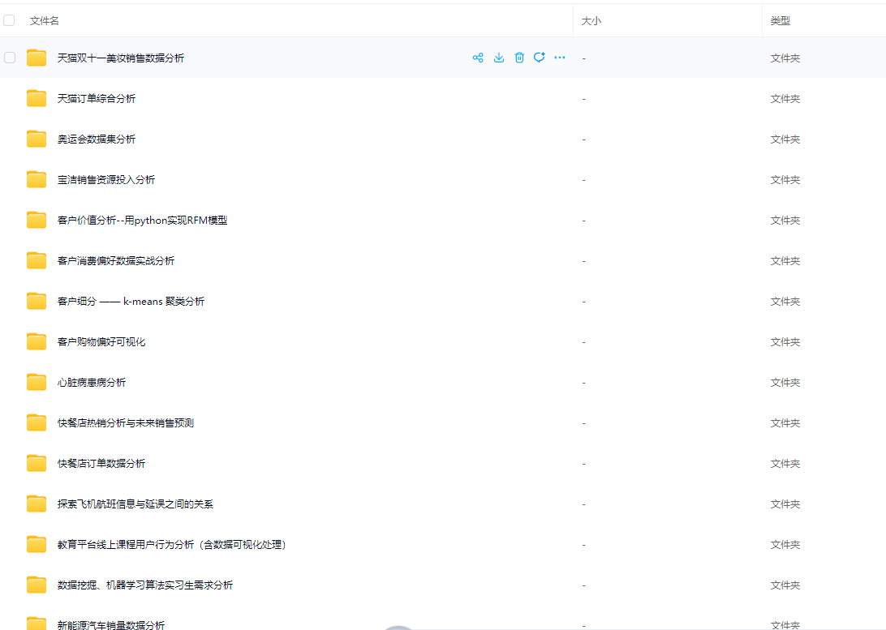The image size is (886, 630).
Task: Download the 天猫双十一美妆销售数据分析 folder
Action: [x=499, y=58]
